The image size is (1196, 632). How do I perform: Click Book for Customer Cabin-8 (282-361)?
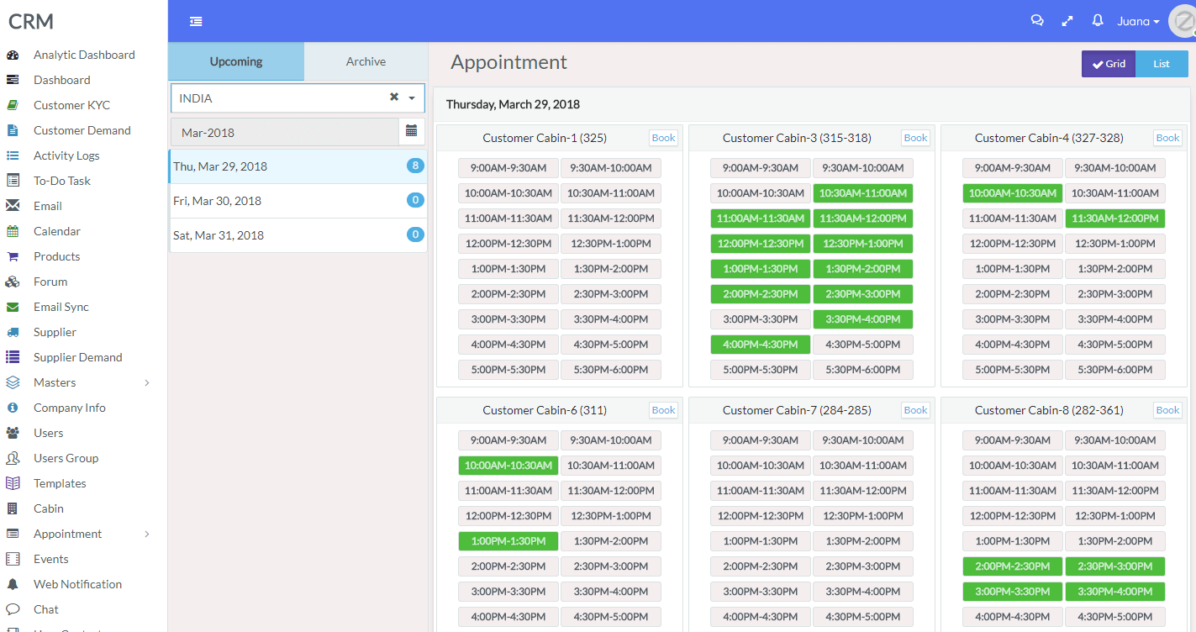coord(1167,410)
